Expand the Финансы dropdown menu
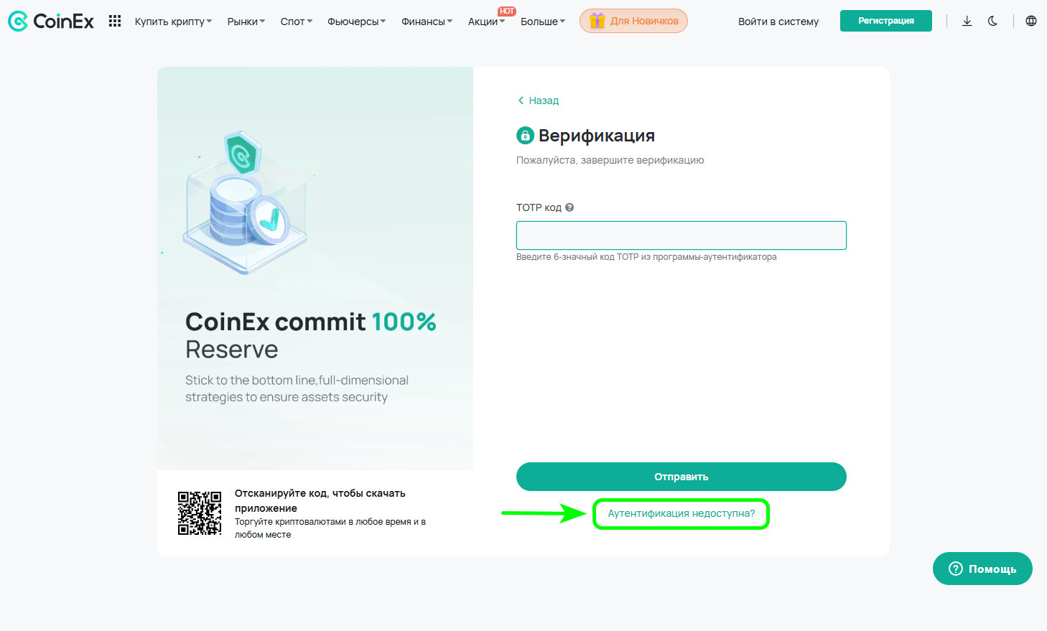Screen dimensions: 1047x631 tap(427, 22)
